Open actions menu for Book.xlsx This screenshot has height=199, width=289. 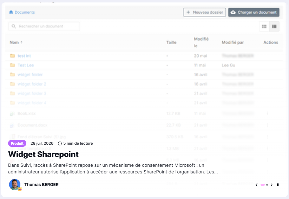(x=267, y=114)
